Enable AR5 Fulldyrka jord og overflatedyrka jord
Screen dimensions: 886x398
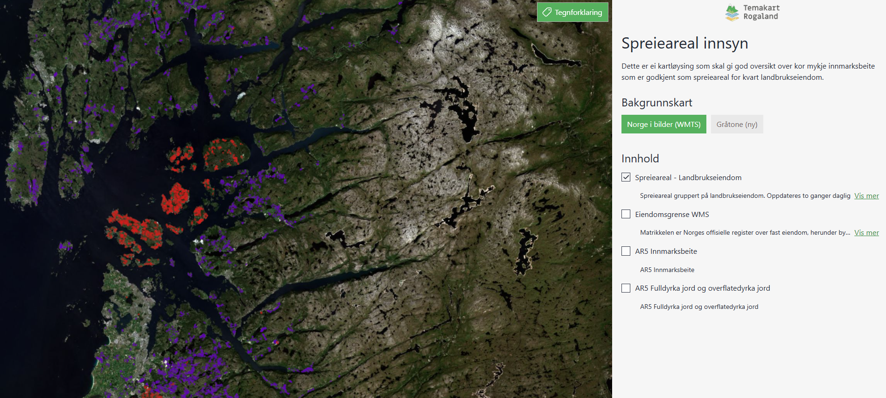tap(626, 288)
